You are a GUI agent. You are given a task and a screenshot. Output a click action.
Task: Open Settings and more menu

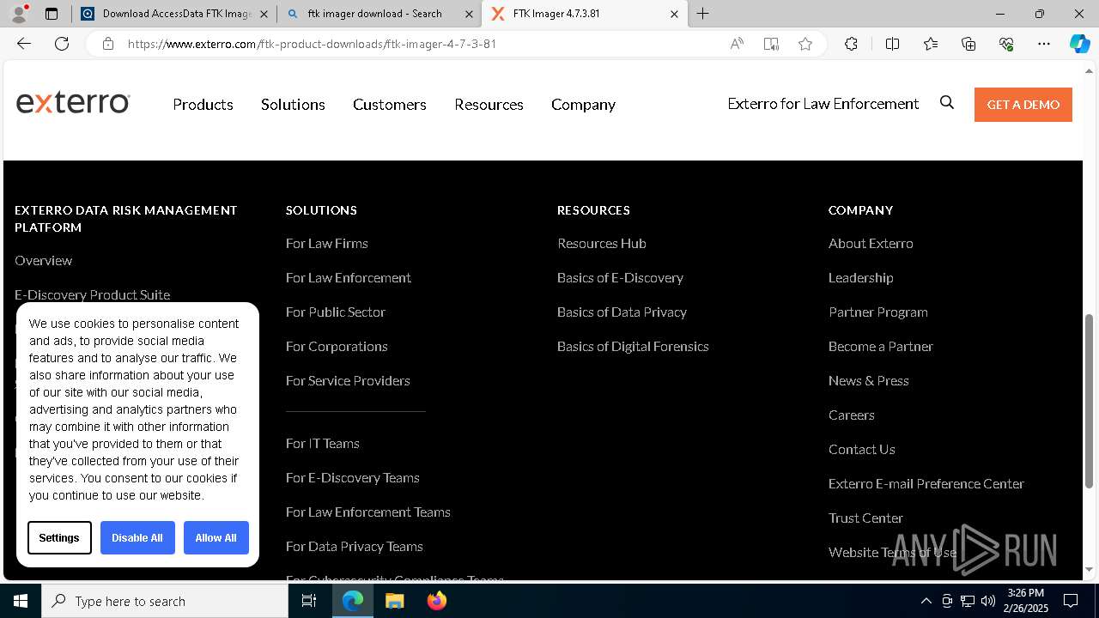tap(1044, 44)
